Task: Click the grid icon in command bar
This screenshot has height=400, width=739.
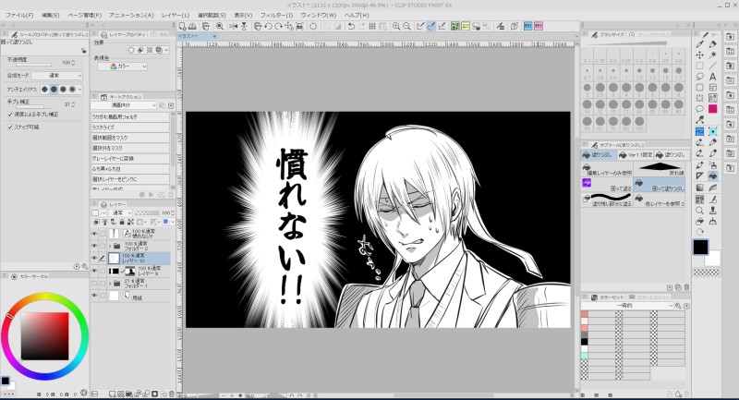Action: (x=372, y=27)
